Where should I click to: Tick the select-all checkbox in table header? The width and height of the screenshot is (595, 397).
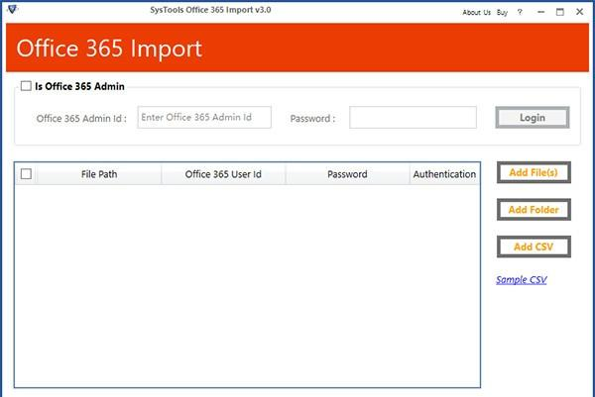[x=26, y=174]
